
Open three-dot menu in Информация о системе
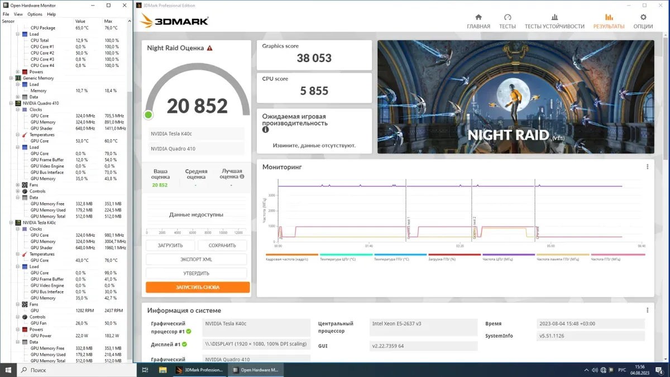(647, 311)
